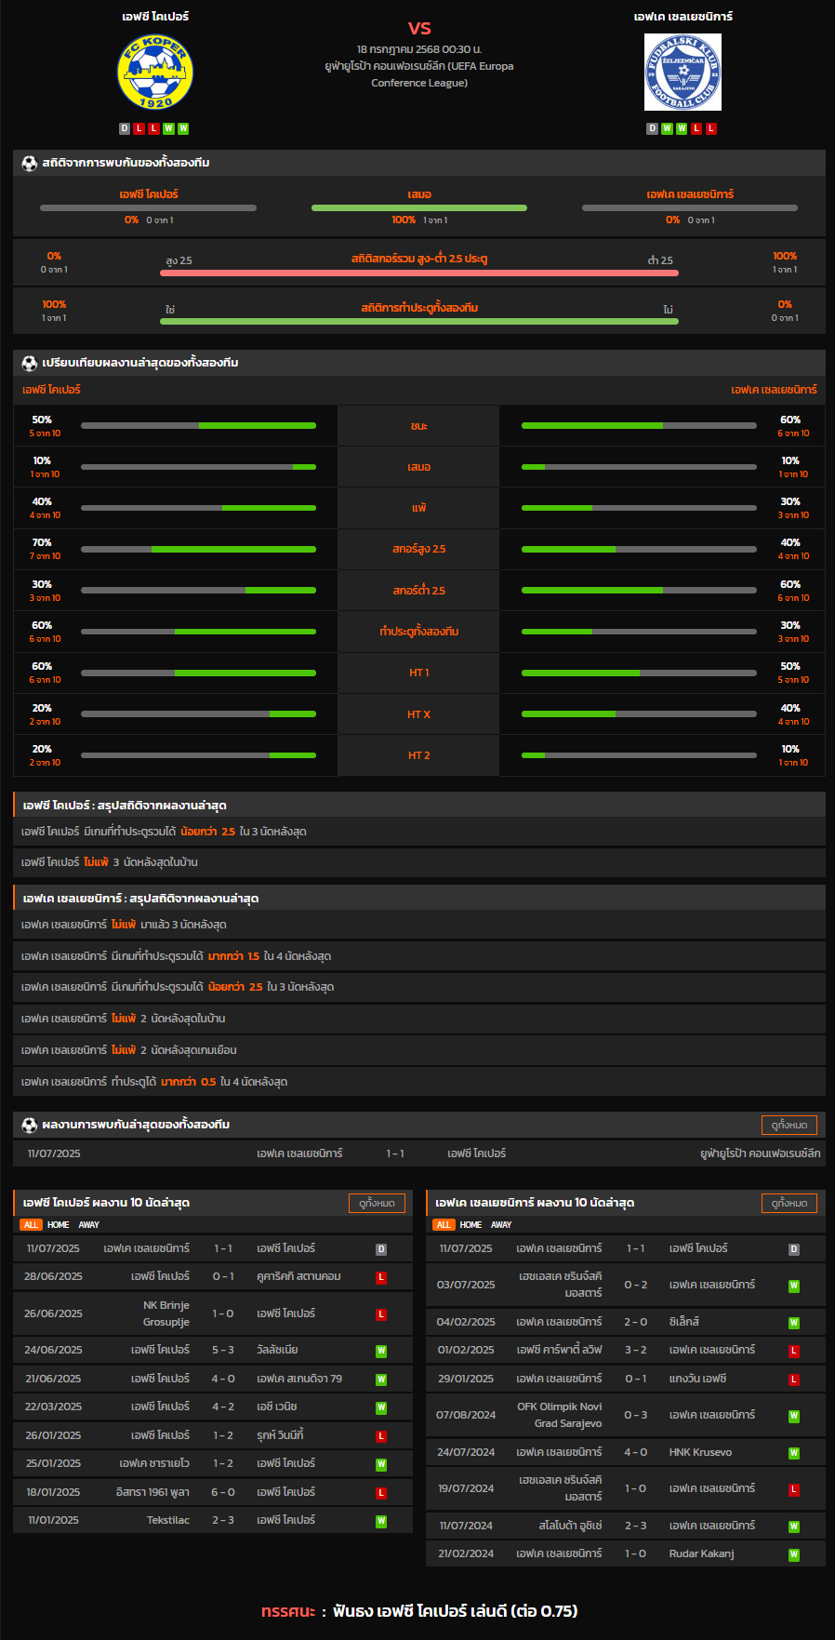Screen dimensions: 835x1640
Task: Click ยูฟ่ายูโรป้า คอนเฟอเรนซ์ลีก in head-to-head result row
Action: click(760, 1153)
